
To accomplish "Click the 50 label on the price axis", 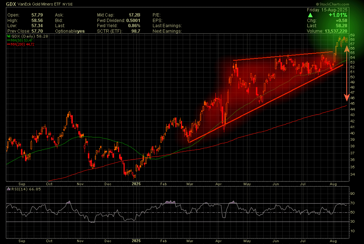I will [352, 77].
